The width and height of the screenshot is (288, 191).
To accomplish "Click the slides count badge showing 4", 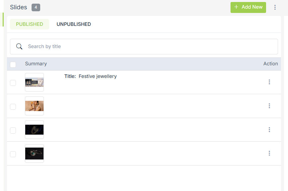I will pos(36,7).
